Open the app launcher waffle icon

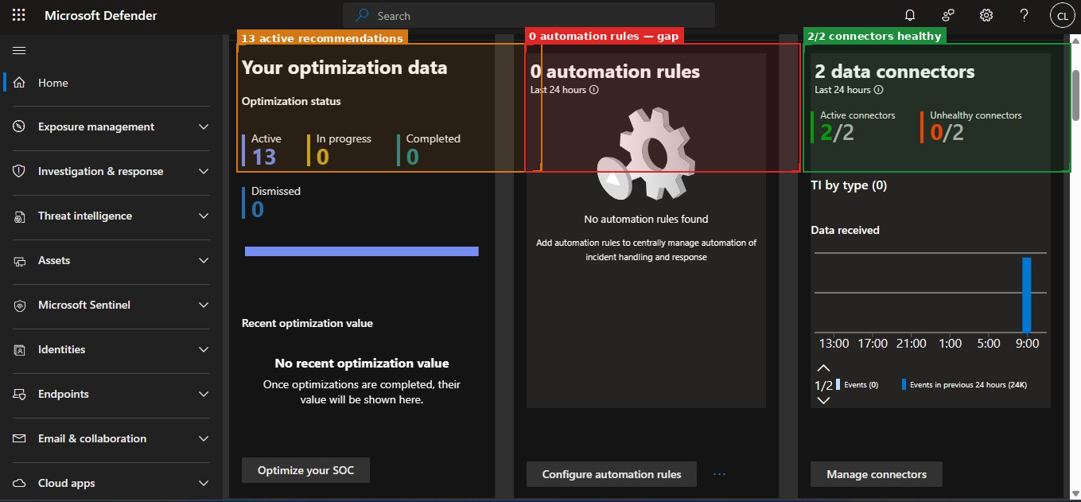(x=19, y=15)
